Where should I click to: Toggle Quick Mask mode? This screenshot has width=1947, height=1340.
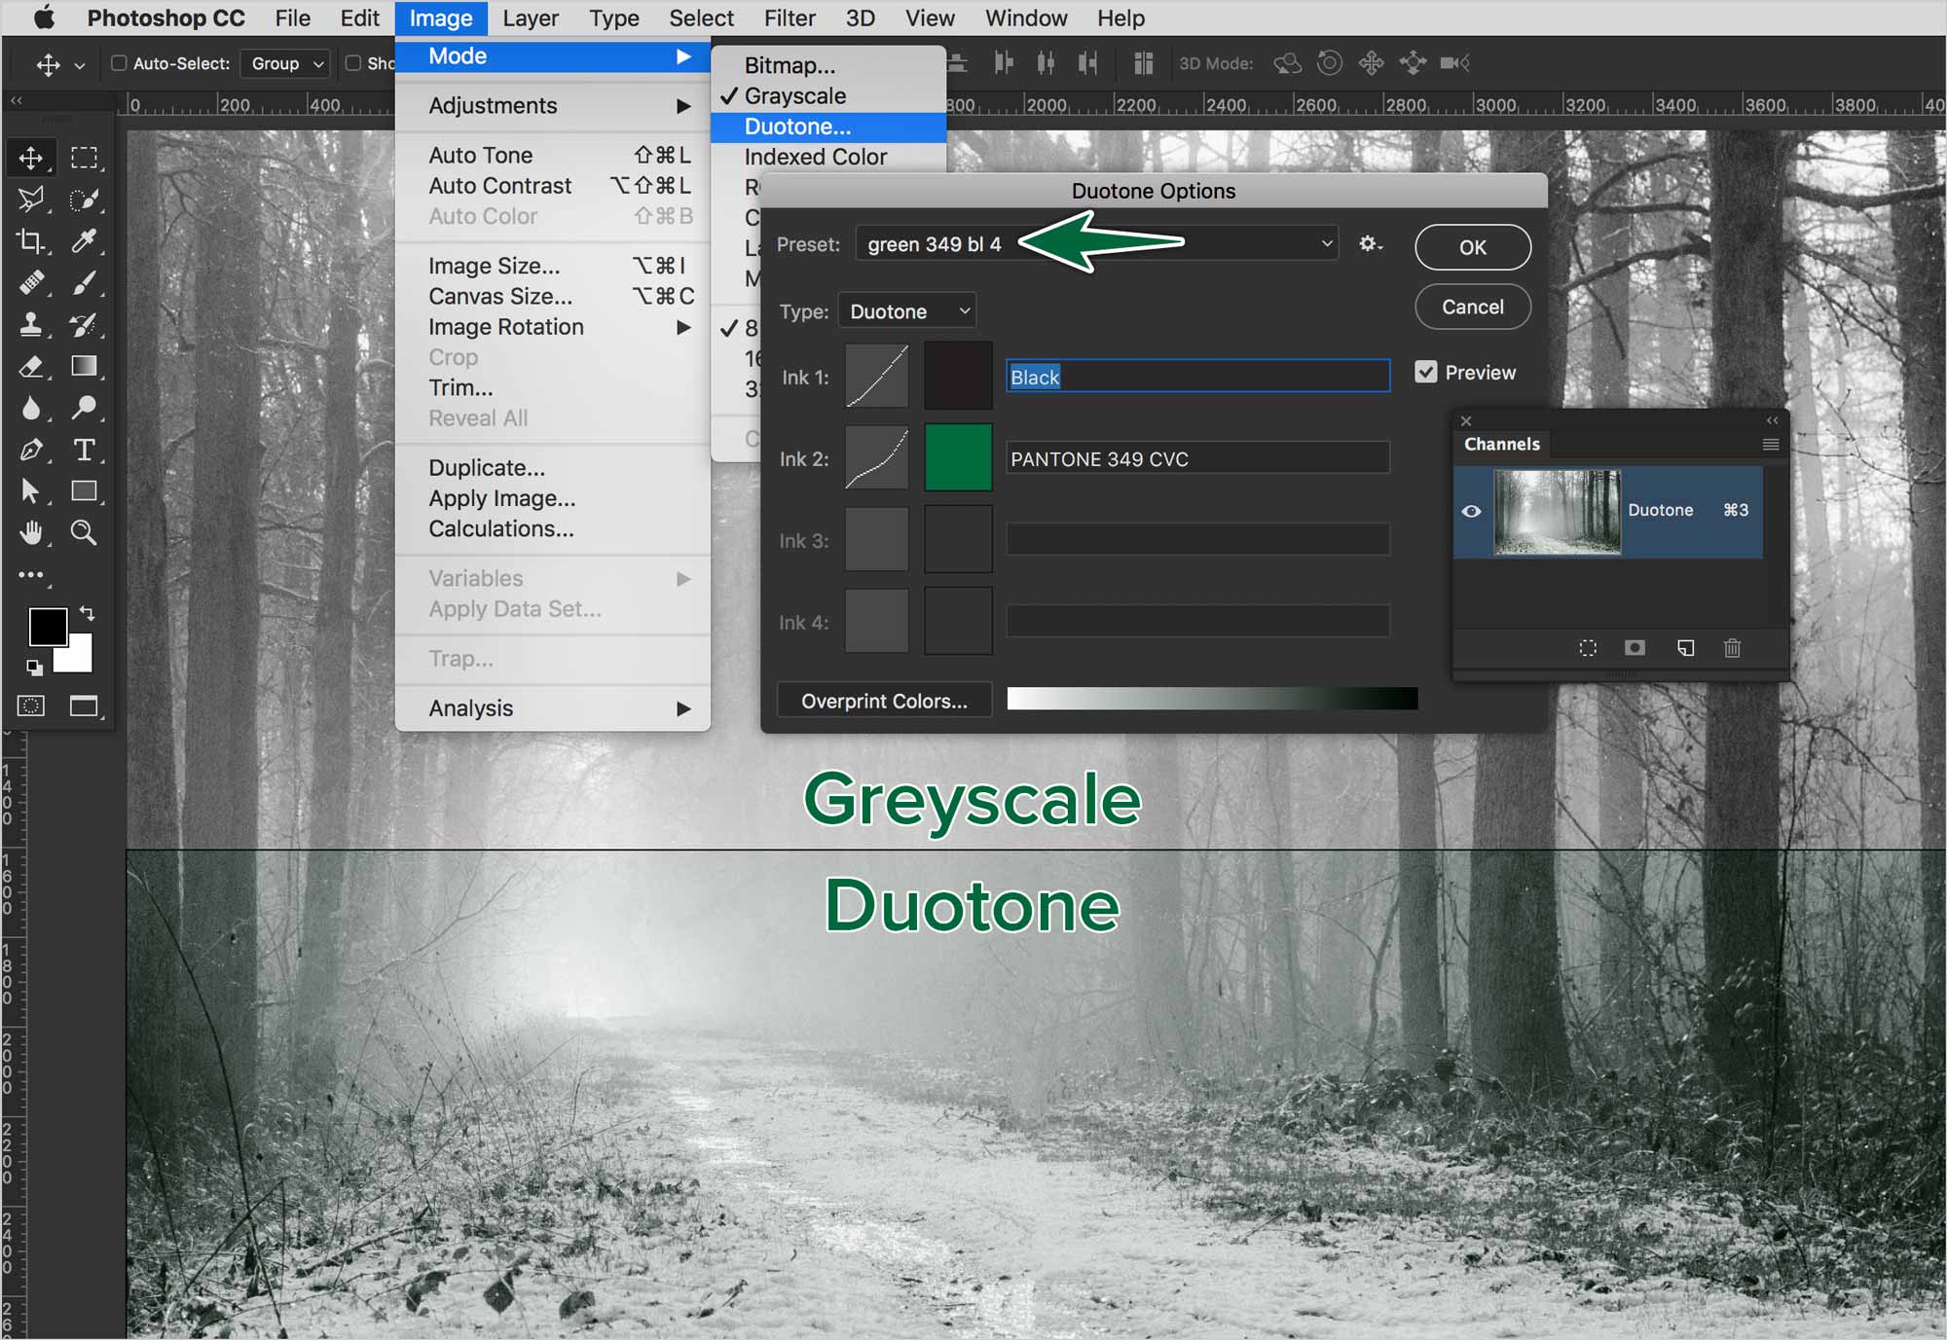click(31, 706)
